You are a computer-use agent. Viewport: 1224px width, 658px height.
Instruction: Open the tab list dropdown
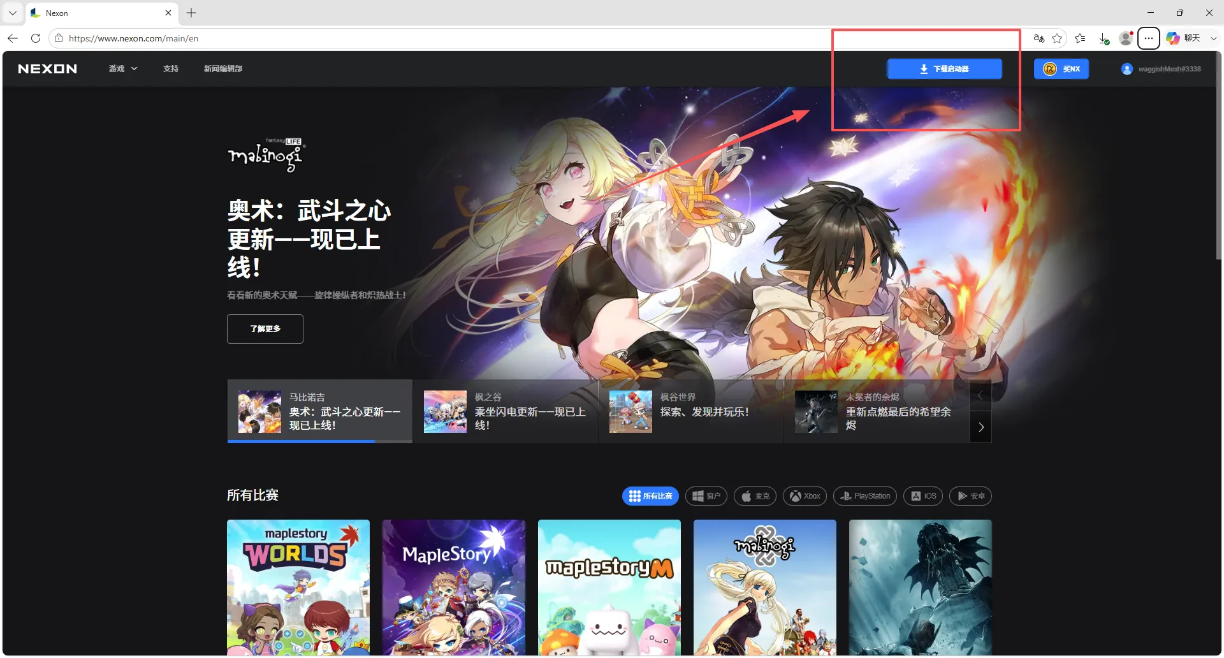coord(12,13)
